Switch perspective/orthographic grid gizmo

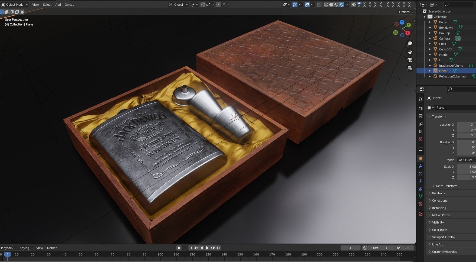tap(410, 68)
